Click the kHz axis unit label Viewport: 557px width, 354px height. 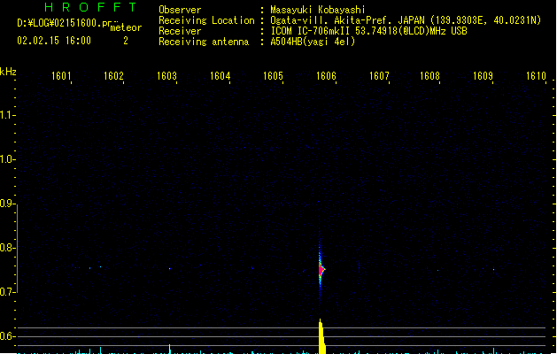click(x=8, y=72)
